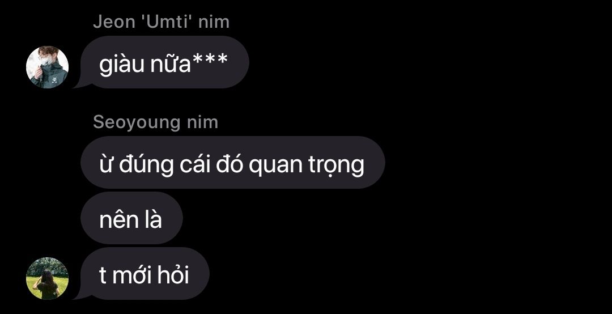Select the 't mới hỏi' message bubble
Viewport: 612px width, 314px height.
(145, 273)
